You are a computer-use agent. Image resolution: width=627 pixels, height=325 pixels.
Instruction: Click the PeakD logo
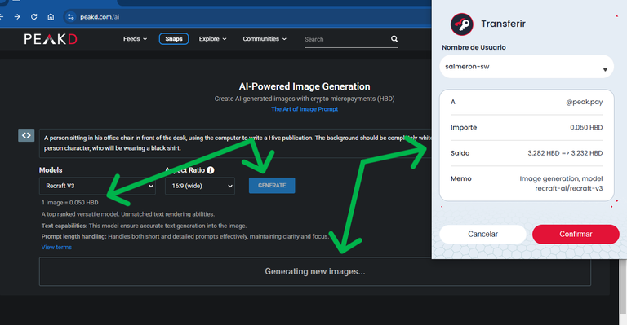pos(51,39)
